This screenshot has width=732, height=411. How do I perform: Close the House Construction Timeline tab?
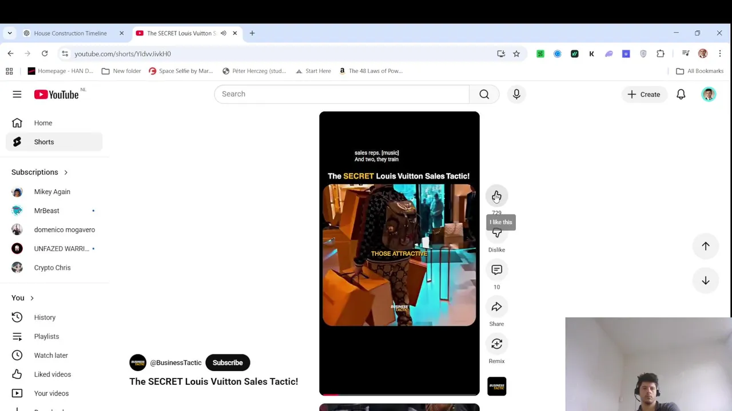pyautogui.click(x=121, y=33)
